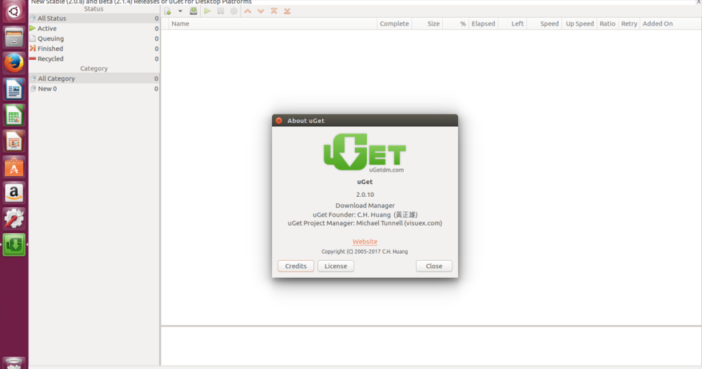The width and height of the screenshot is (702, 369).
Task: Sort the list by Name column header
Action: click(180, 23)
